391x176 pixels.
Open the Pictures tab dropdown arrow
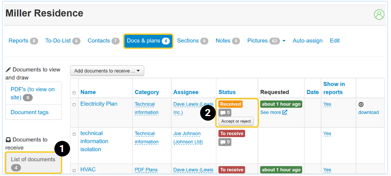284,41
